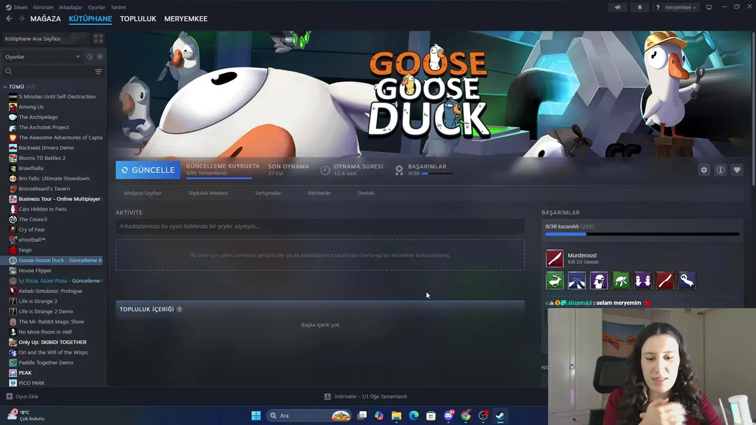Open Microsoft Edge from the taskbar
Image resolution: width=756 pixels, height=425 pixels.
point(414,416)
